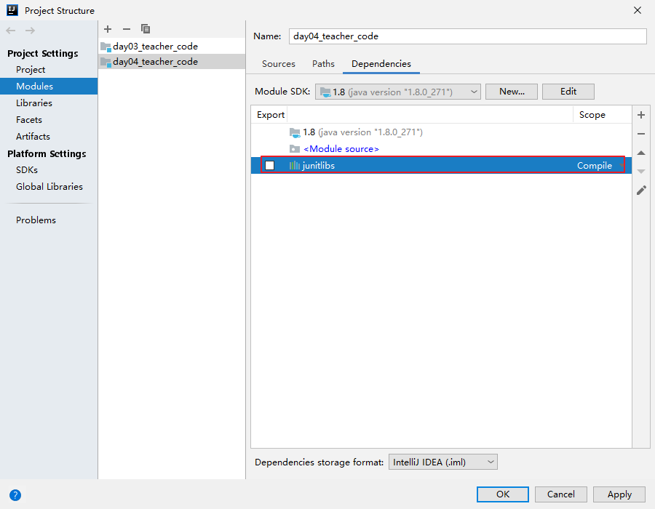Open help with the question mark icon
This screenshot has width=655, height=509.
(15, 495)
